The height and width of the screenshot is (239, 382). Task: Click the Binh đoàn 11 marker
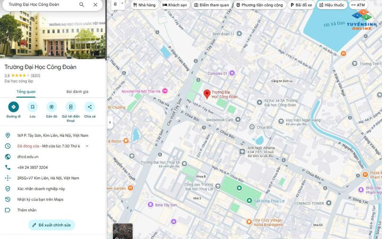239,33
